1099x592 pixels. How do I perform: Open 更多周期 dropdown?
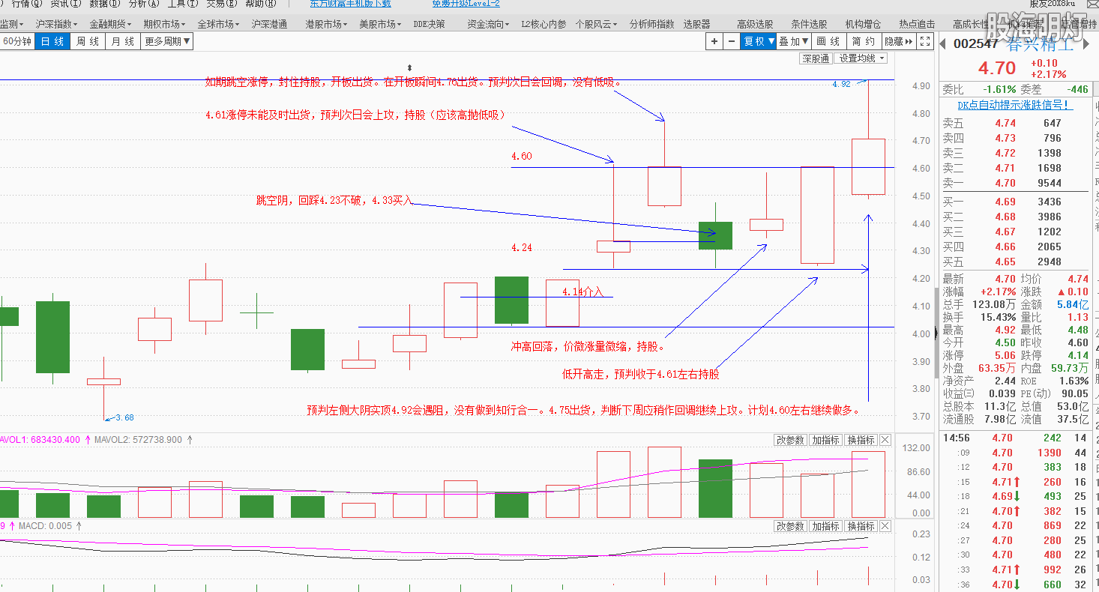coord(167,41)
